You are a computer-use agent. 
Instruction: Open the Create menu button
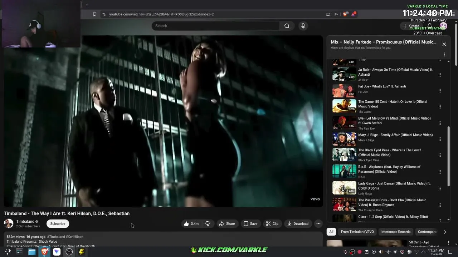[x=411, y=26]
